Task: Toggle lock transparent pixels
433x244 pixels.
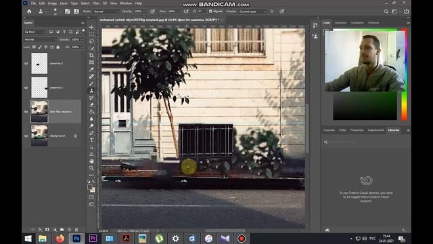Action: (34, 47)
